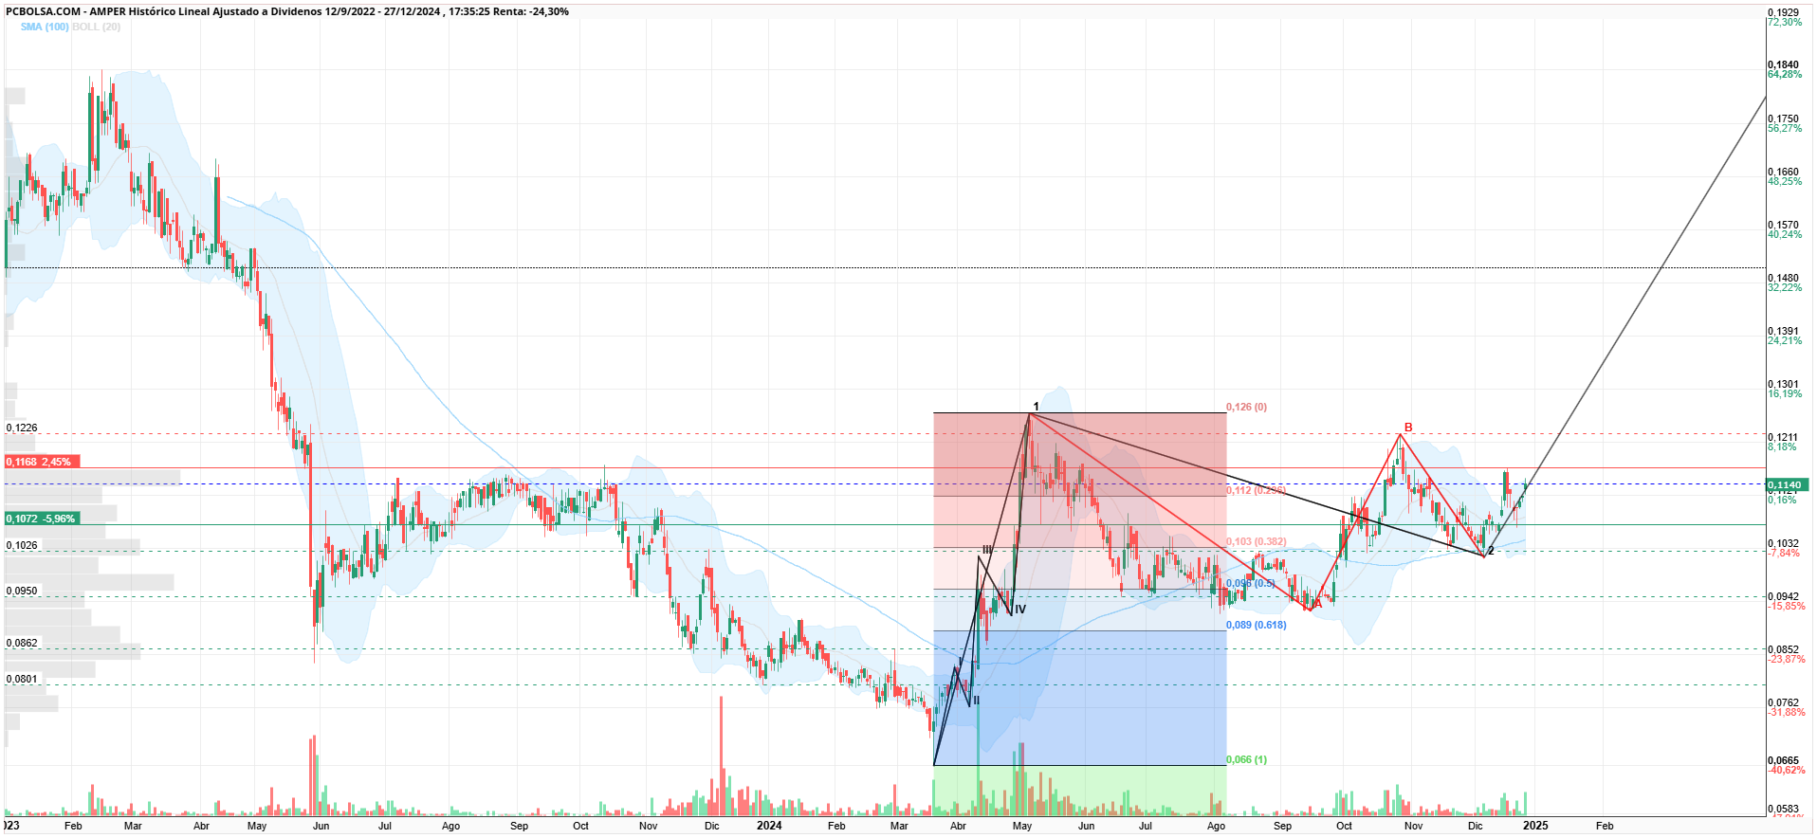Click the 0,1301 price axis label
1817x838 pixels.
pos(1784,385)
